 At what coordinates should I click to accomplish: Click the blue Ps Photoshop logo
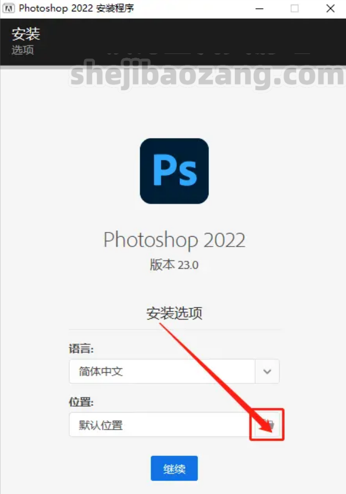coord(174,171)
